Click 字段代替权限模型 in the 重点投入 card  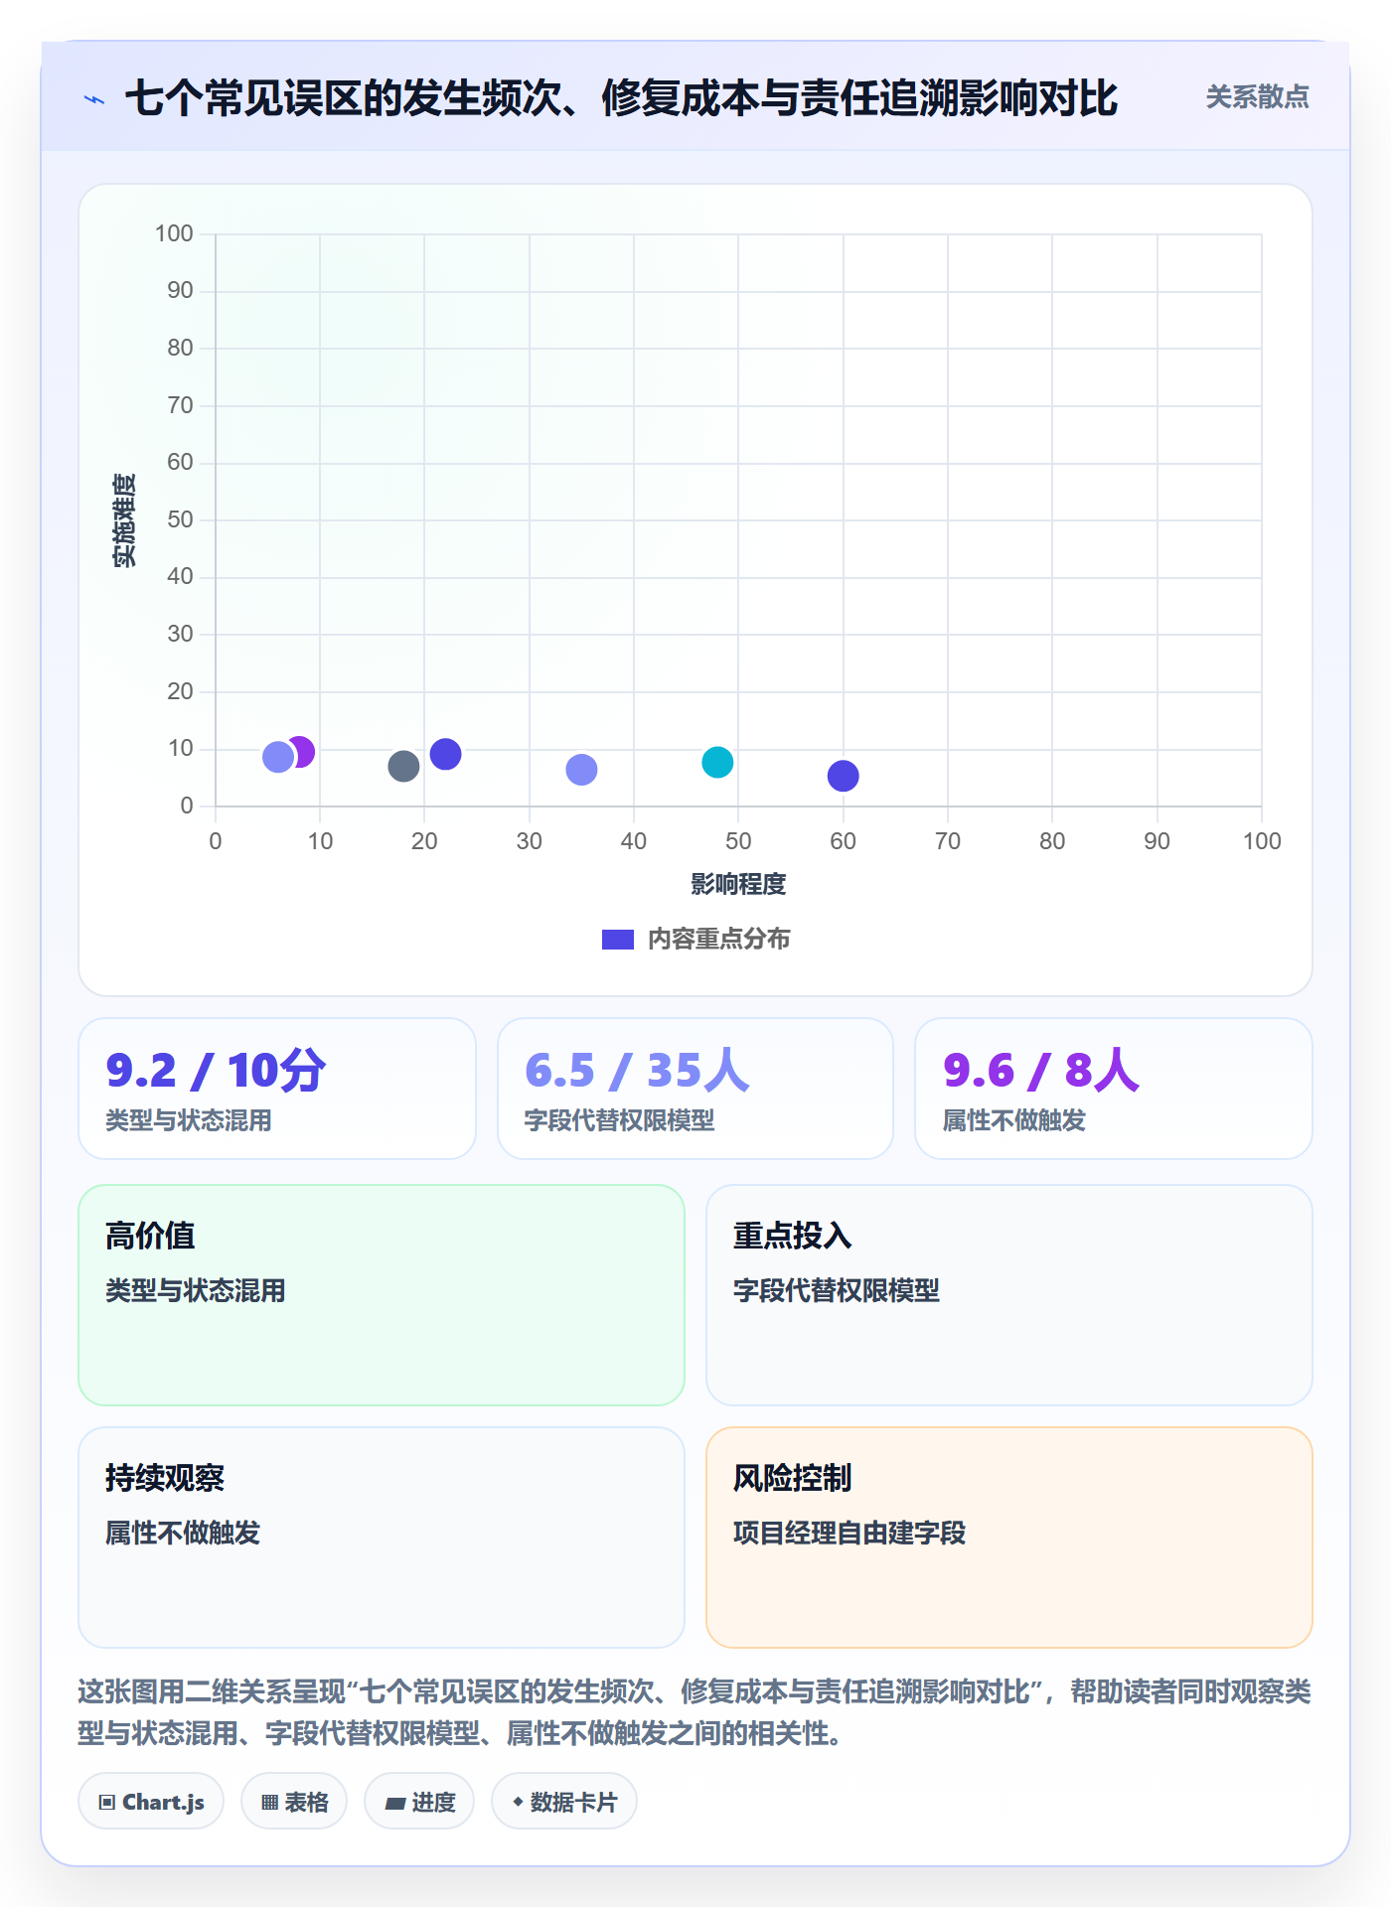(x=837, y=1290)
